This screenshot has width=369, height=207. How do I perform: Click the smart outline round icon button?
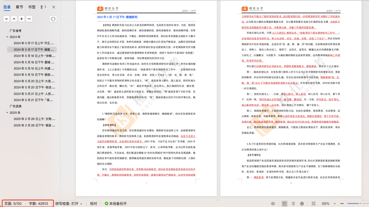pyautogui.click(x=53, y=19)
